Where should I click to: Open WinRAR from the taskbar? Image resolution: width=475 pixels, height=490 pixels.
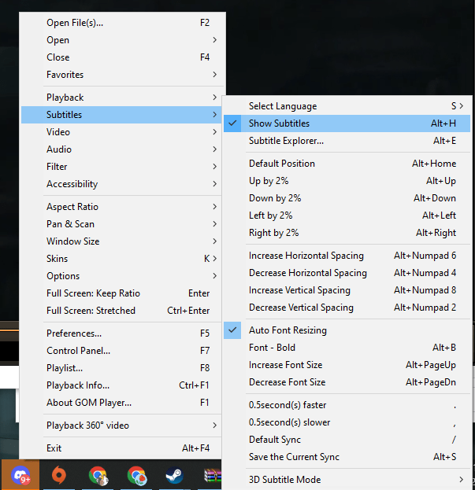[213, 475]
